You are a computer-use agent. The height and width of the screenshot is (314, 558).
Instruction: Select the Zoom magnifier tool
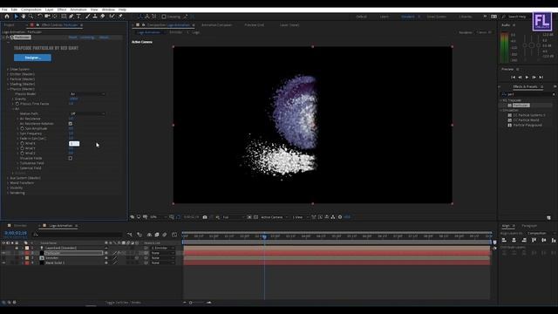click(31, 17)
